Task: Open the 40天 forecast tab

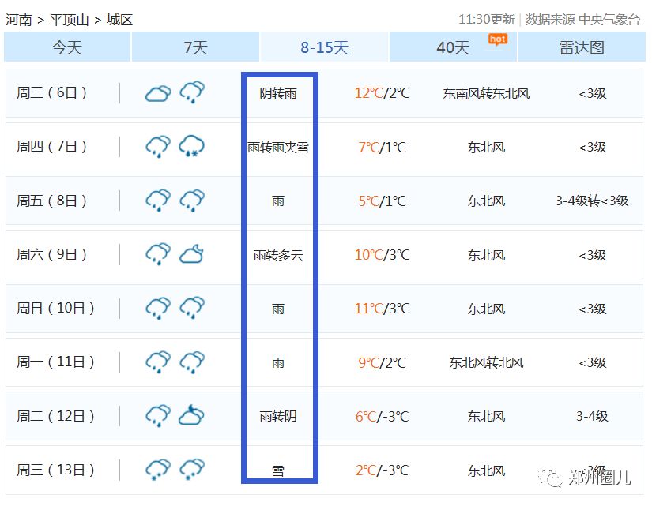Action: 453,47
